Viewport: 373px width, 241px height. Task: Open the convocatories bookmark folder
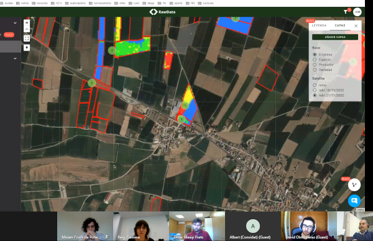(x=100, y=3)
